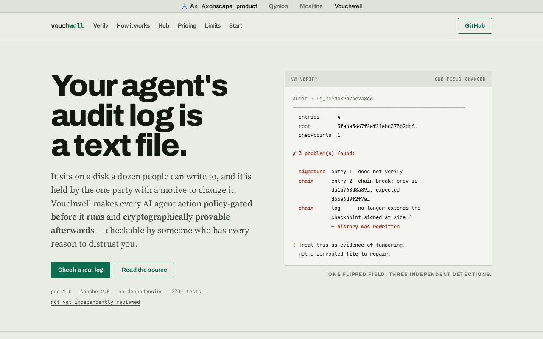Image resolution: width=543 pixels, height=339 pixels.
Task: Click the Axonscape logo icon
Action: [x=184, y=6]
